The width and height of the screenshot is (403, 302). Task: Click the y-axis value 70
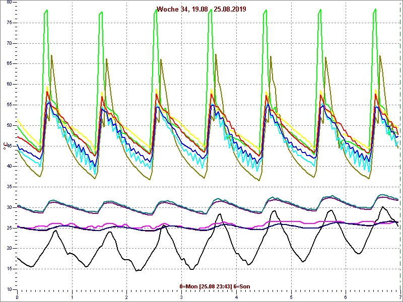(x=9, y=43)
